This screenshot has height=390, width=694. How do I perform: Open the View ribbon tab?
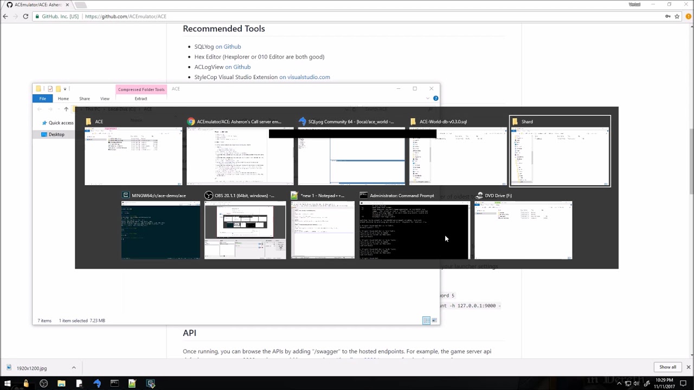tap(105, 99)
